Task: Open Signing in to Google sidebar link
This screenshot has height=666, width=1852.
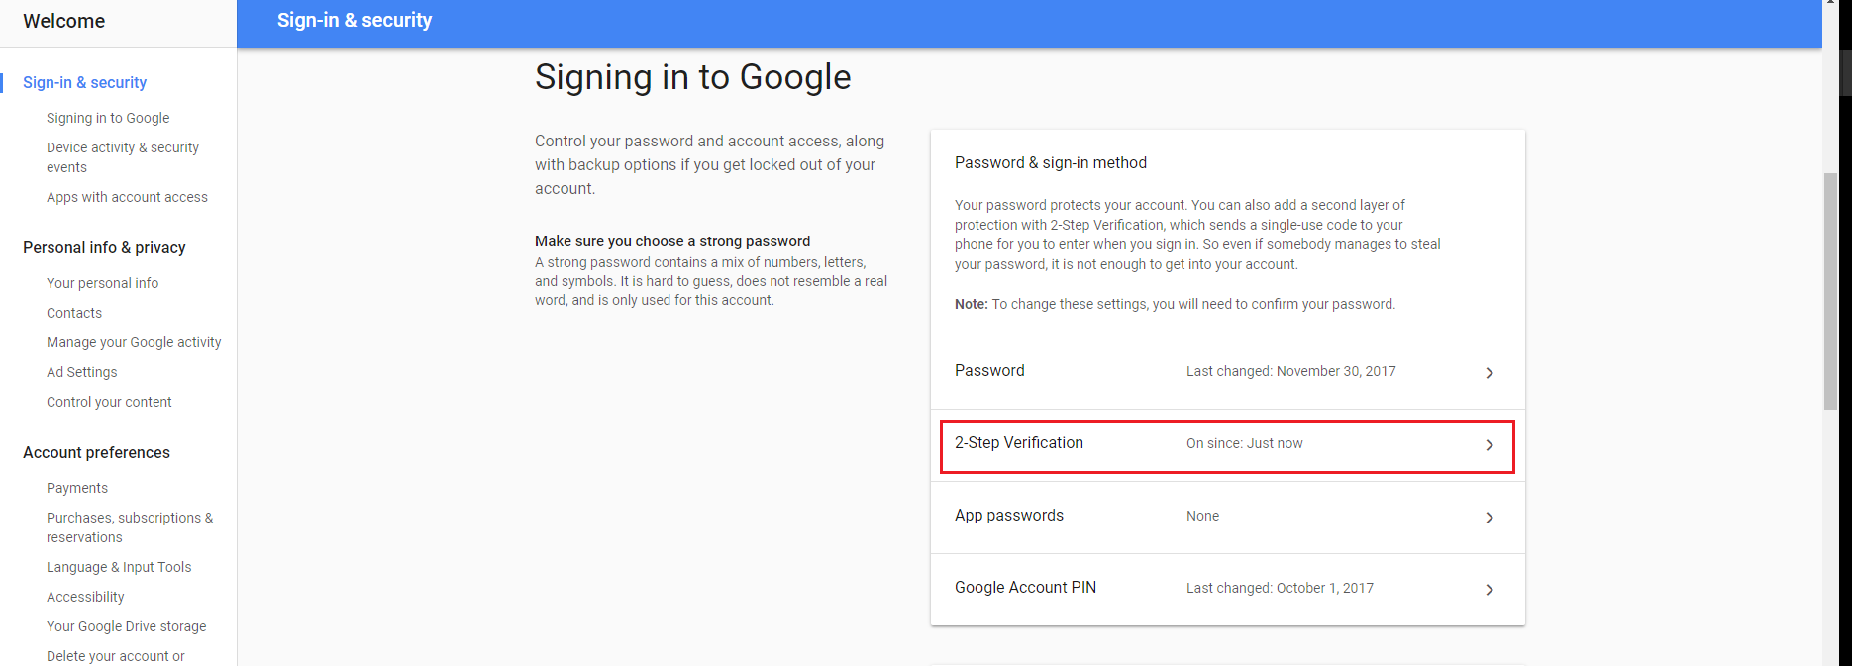Action: (108, 118)
